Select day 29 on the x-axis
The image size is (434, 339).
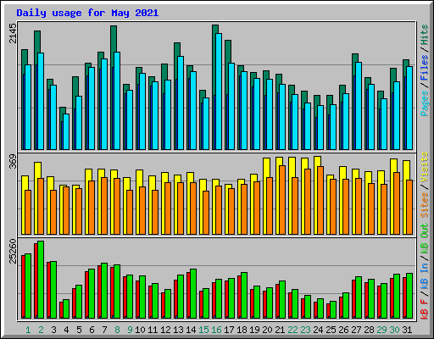[381, 330]
